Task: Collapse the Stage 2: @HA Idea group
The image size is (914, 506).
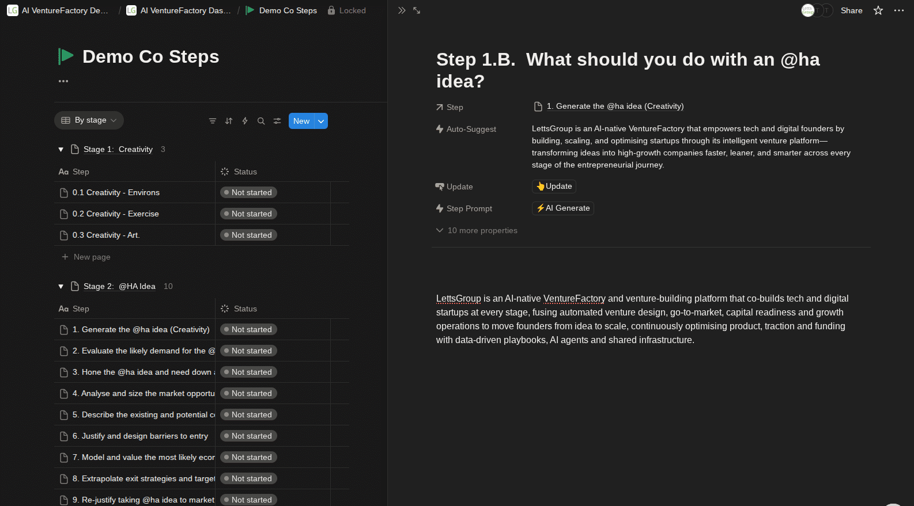Action: coord(61,287)
